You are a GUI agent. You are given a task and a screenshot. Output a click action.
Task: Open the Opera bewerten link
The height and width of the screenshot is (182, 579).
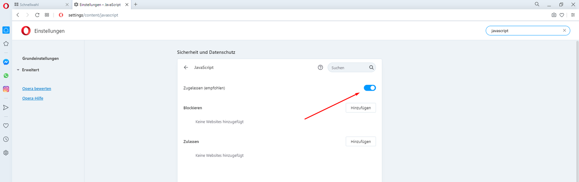point(37,89)
